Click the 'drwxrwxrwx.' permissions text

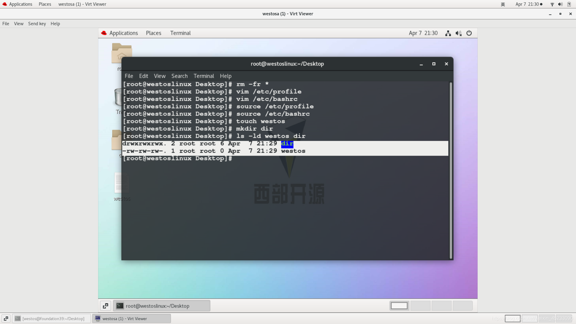point(144,144)
